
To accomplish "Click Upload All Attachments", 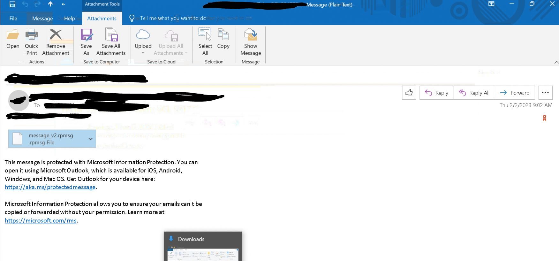I will click(171, 42).
